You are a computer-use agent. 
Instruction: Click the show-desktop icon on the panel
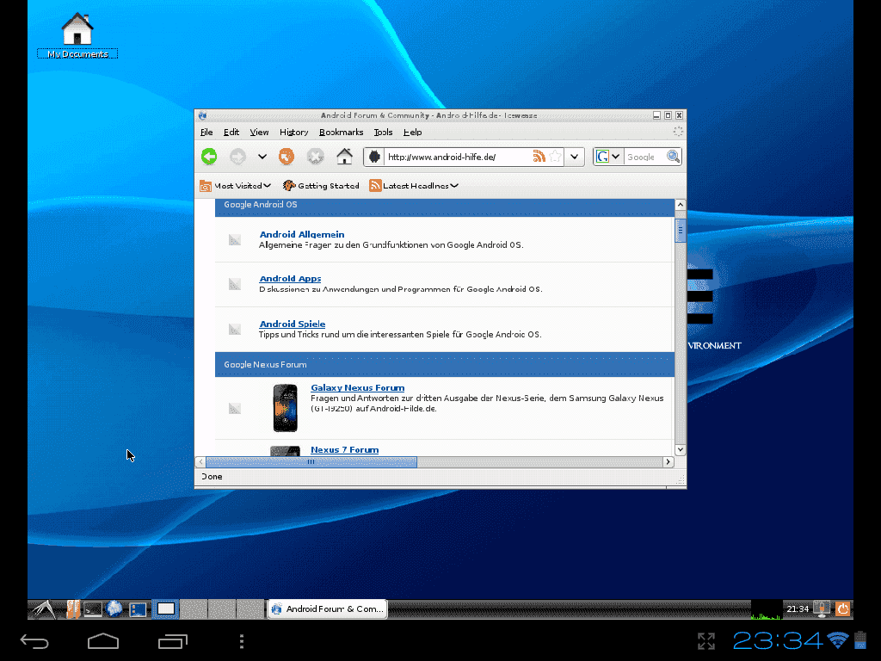[x=138, y=608]
